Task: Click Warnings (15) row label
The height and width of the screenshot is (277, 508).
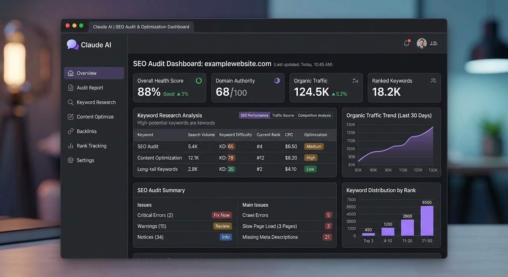Action: pyautogui.click(x=152, y=226)
